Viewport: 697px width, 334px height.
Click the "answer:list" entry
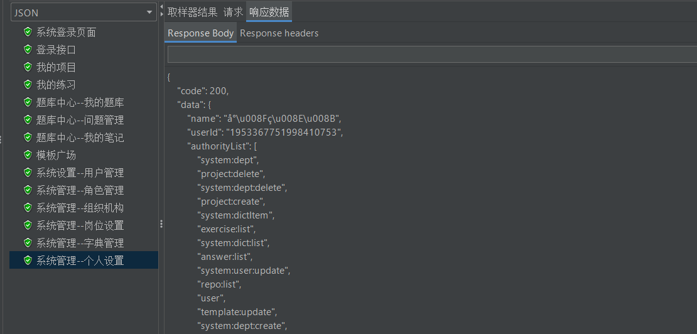click(x=225, y=256)
